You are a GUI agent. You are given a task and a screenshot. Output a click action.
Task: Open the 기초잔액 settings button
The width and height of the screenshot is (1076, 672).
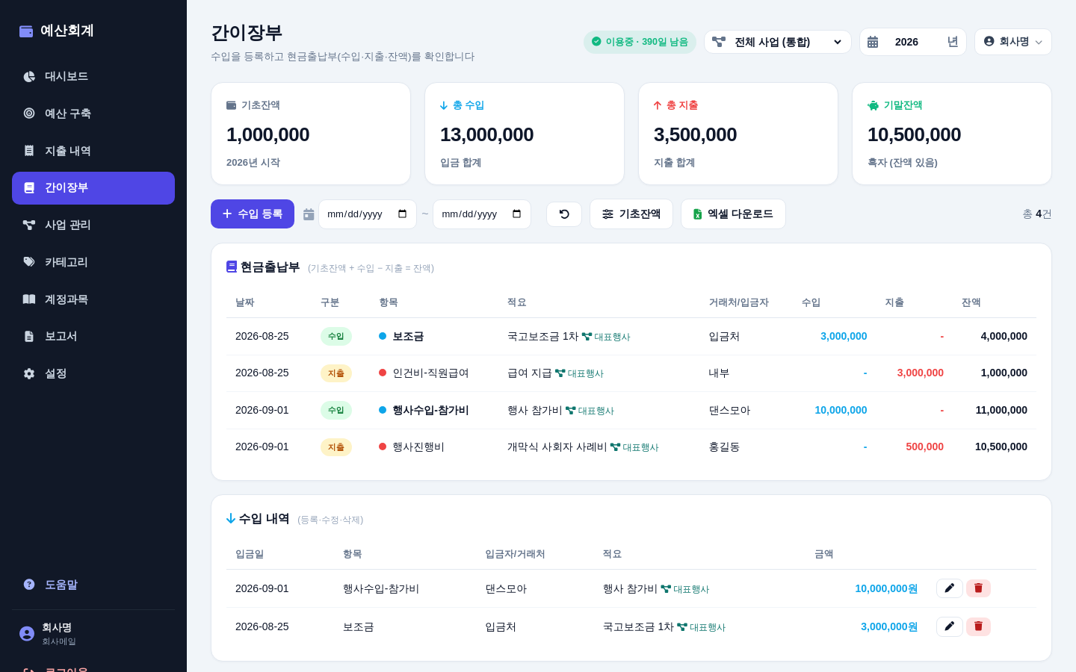631,214
